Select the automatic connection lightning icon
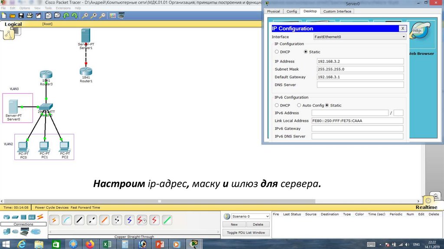Image resolution: width=444 pixels, height=249 pixels. point(54,220)
